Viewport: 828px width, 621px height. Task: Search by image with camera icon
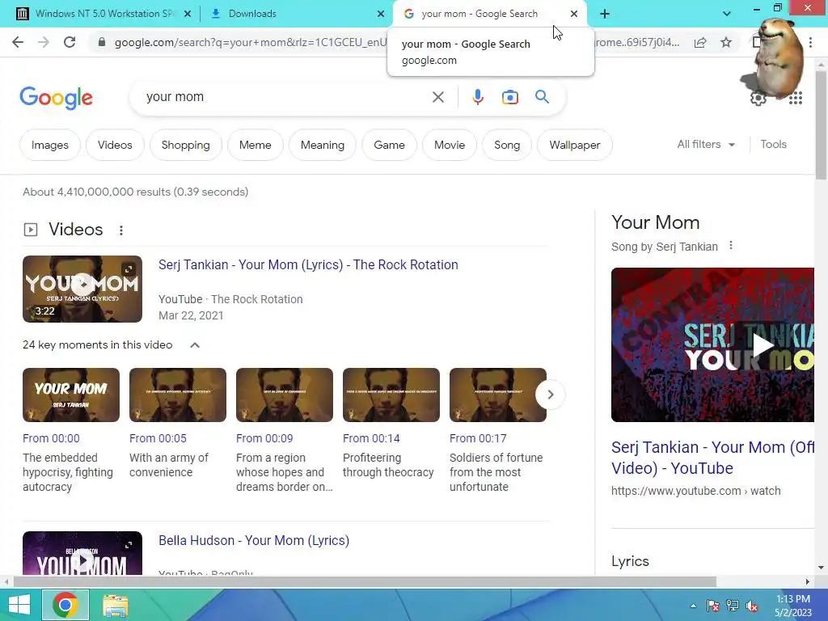(509, 97)
